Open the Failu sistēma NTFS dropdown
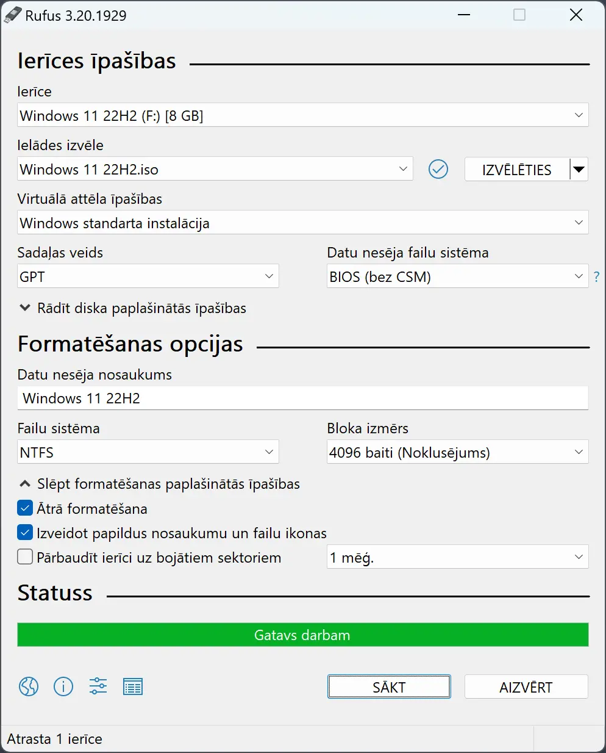 148,452
